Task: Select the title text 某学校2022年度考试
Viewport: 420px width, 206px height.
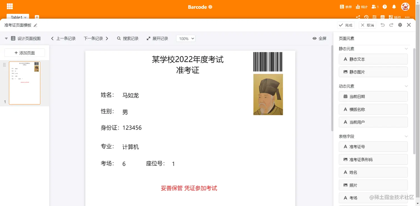Action: 188,60
